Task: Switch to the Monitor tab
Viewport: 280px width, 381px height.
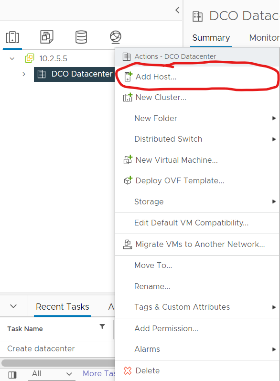Action: 264,38
